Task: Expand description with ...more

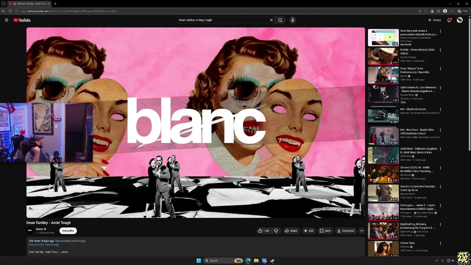Action: [64, 252]
